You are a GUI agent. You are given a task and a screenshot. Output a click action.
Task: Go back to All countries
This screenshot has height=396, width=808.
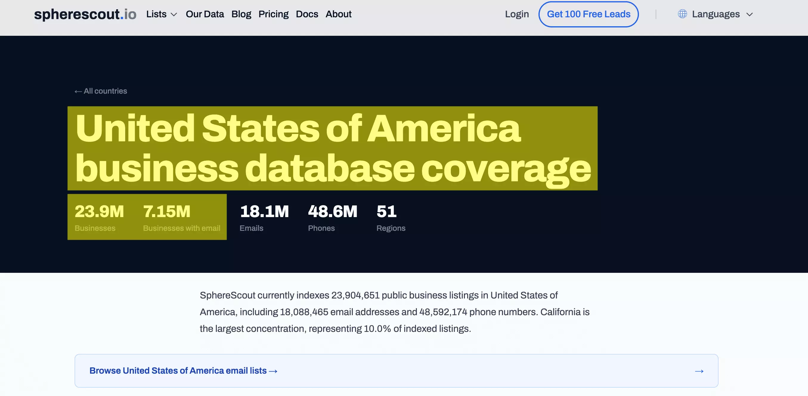pyautogui.click(x=101, y=91)
